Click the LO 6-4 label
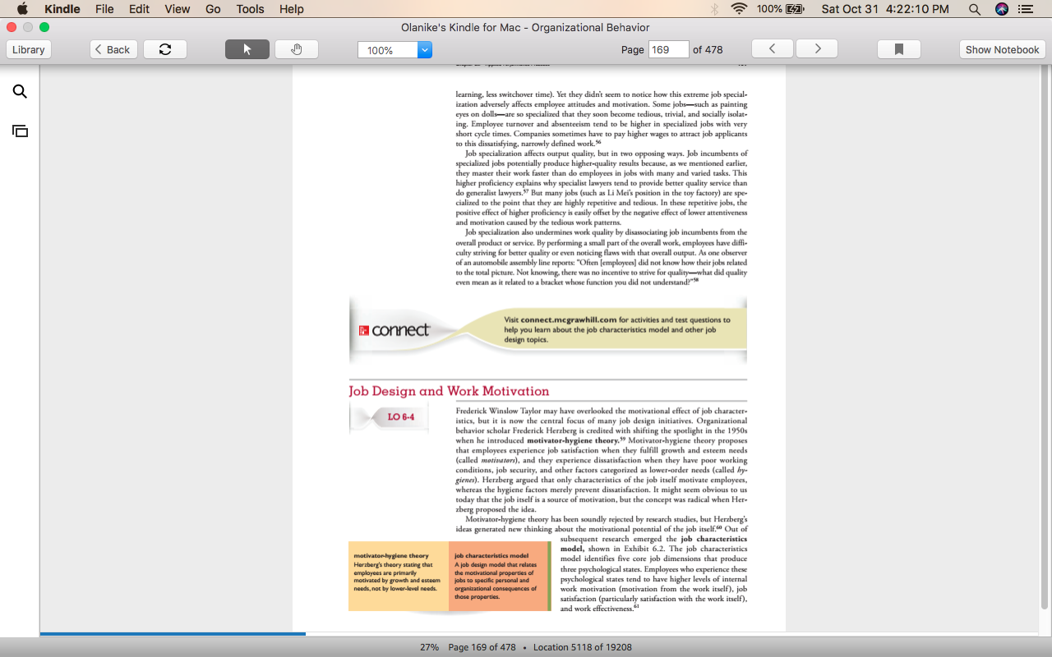Image resolution: width=1052 pixels, height=657 pixels. pos(401,417)
